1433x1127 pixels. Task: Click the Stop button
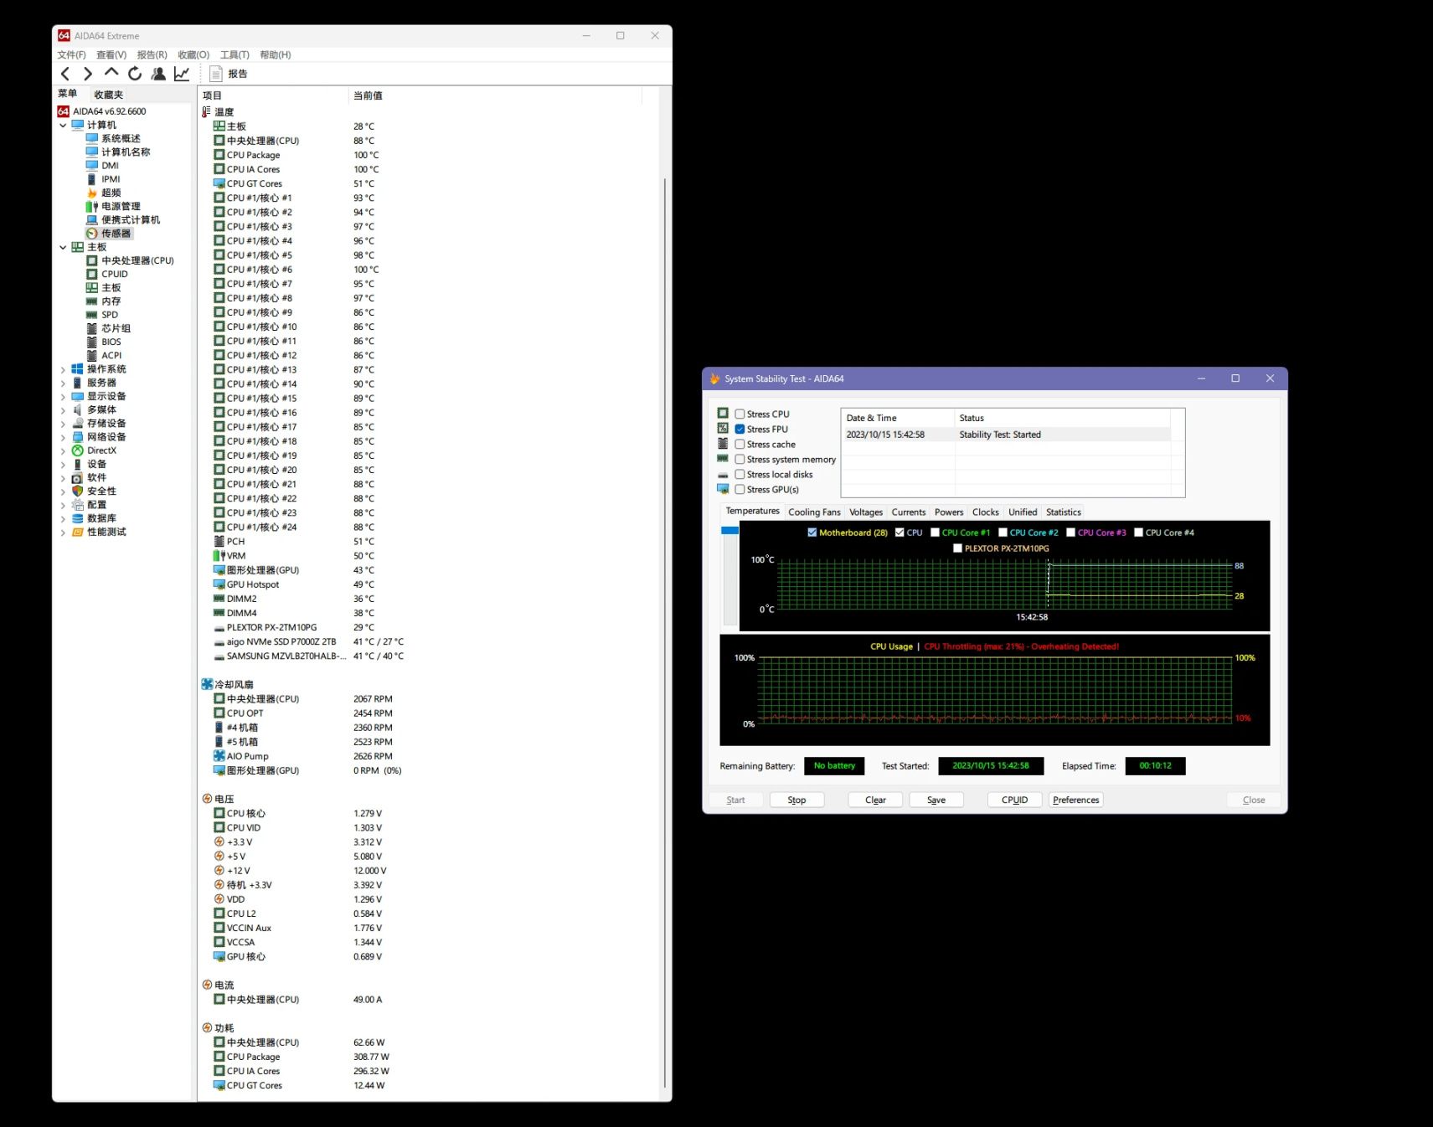click(x=796, y=800)
